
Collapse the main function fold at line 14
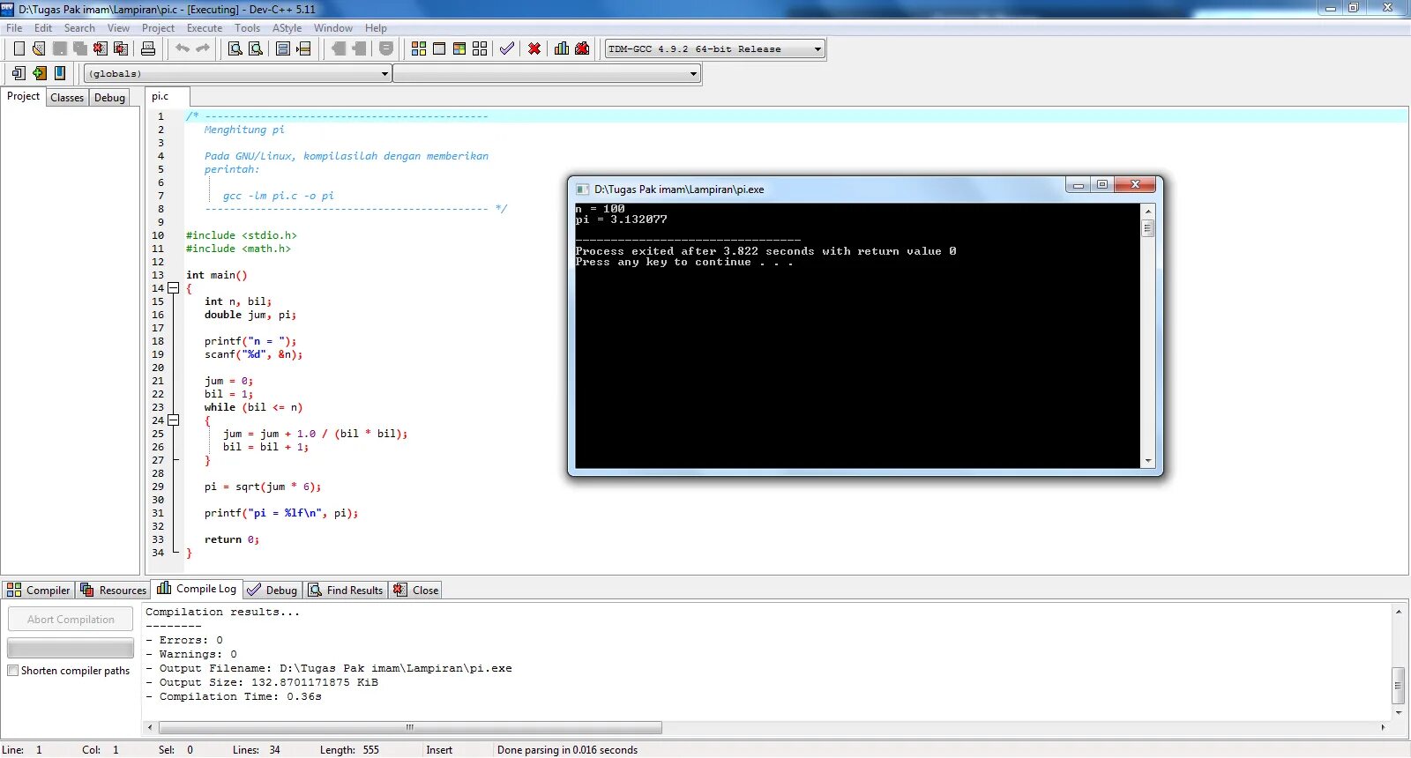[174, 288]
